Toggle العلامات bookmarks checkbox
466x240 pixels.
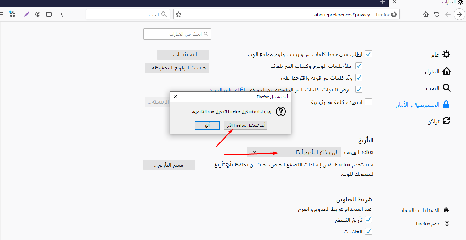(369, 231)
